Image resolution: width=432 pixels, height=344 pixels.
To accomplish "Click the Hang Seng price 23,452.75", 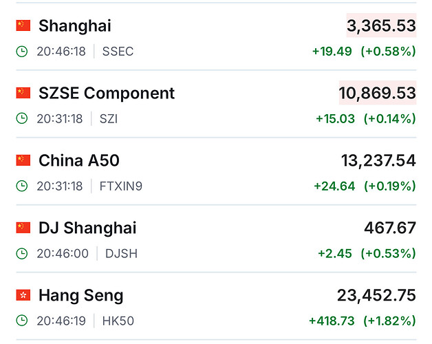I will point(376,295).
